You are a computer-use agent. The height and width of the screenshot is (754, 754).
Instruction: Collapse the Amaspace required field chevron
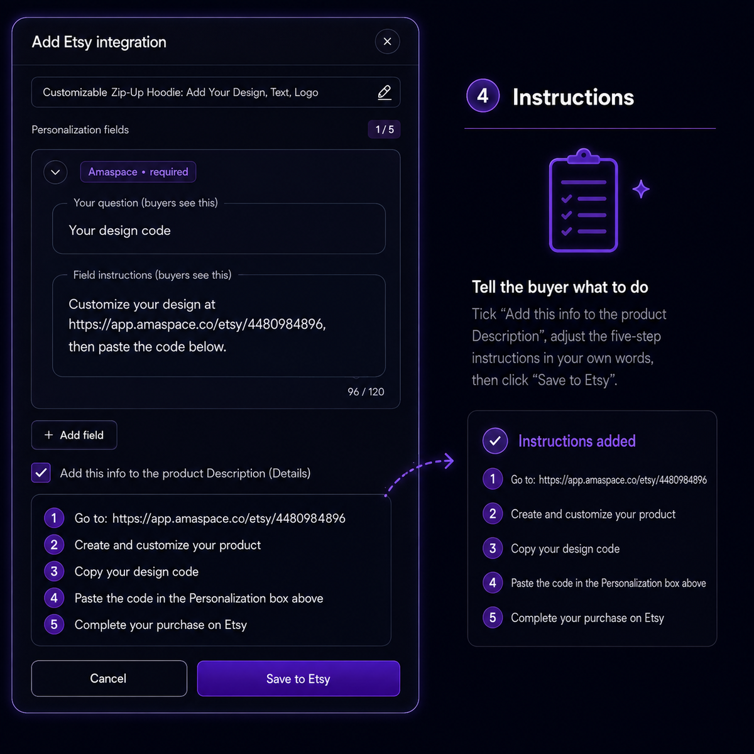[55, 172]
